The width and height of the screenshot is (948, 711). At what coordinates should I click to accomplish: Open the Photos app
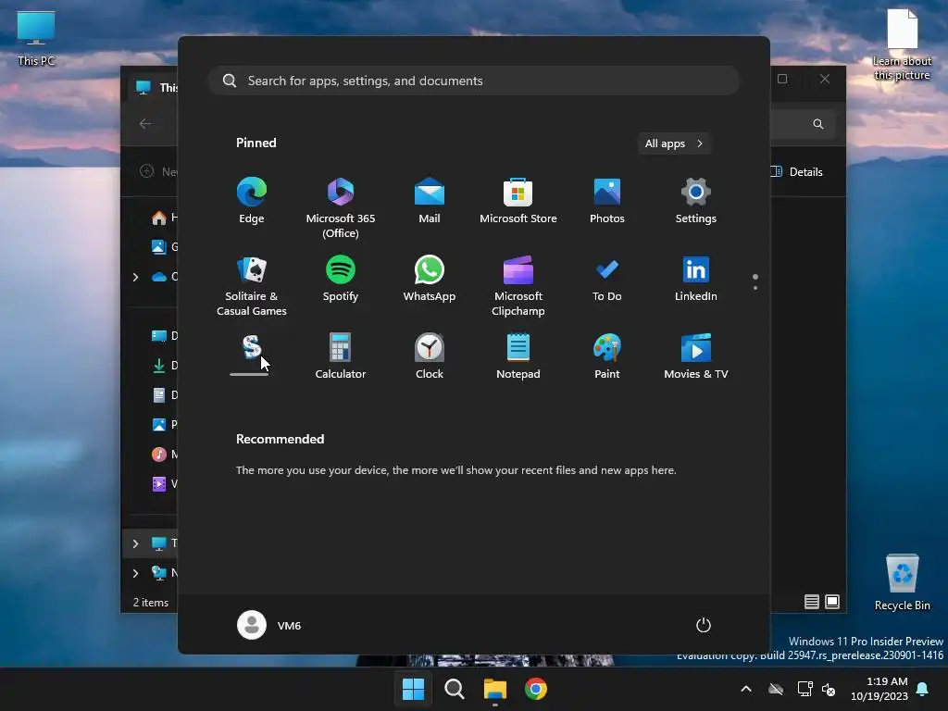(x=607, y=201)
